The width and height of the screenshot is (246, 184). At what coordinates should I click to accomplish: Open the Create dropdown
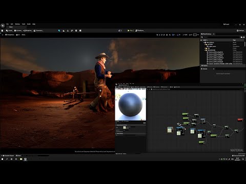(x=9, y=31)
